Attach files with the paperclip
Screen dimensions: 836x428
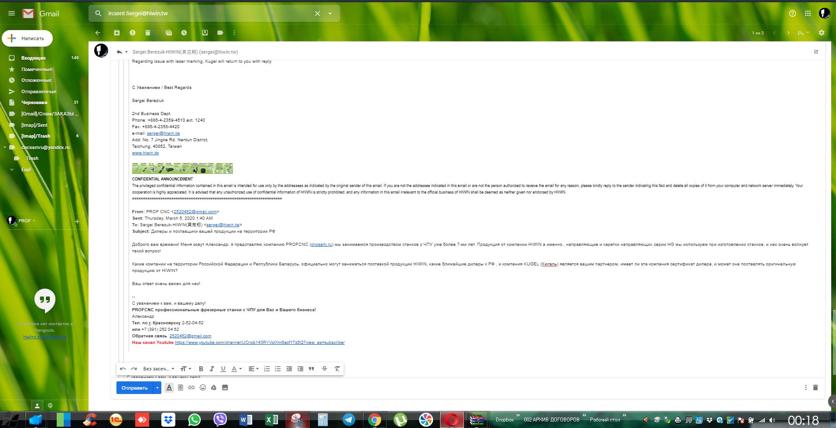pos(181,387)
